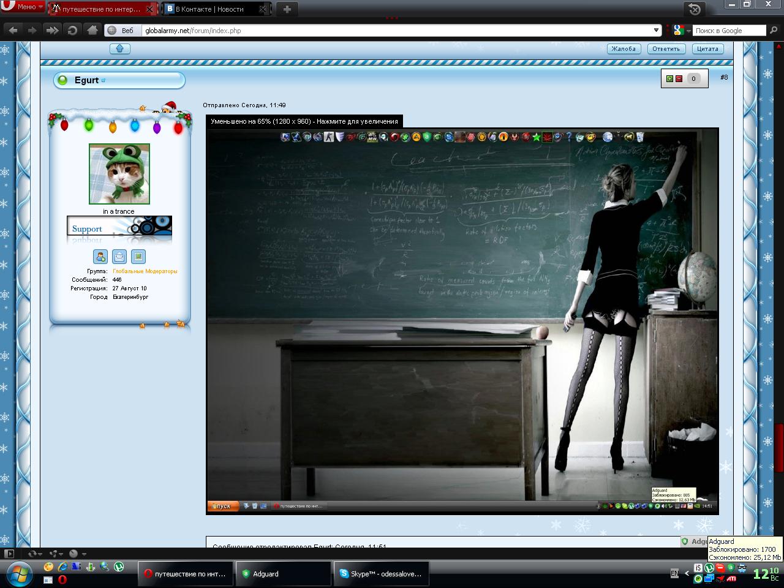This screenshot has height=588, width=784.
Task: Click the taskbar clock showing 12:10
Action: 766,574
